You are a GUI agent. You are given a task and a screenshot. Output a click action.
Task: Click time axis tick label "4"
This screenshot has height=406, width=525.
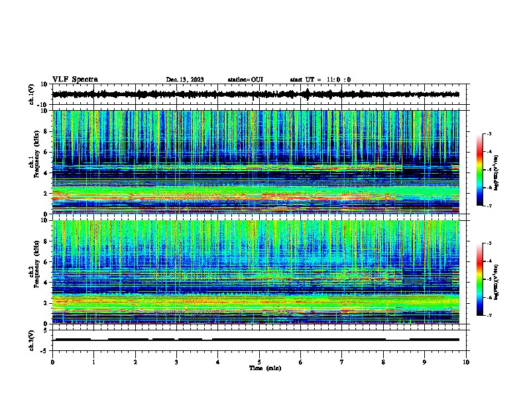pyautogui.click(x=217, y=362)
